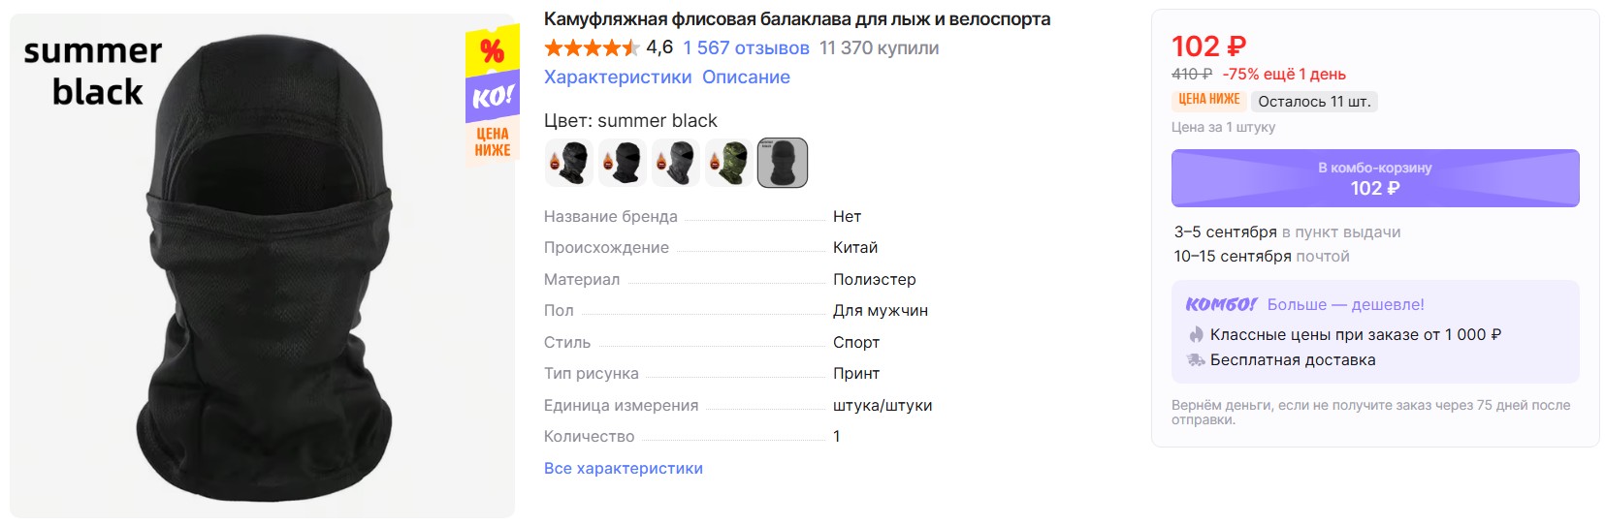This screenshot has width=1605, height=525.
Task: Expand Все характеристики list
Action: tap(624, 468)
